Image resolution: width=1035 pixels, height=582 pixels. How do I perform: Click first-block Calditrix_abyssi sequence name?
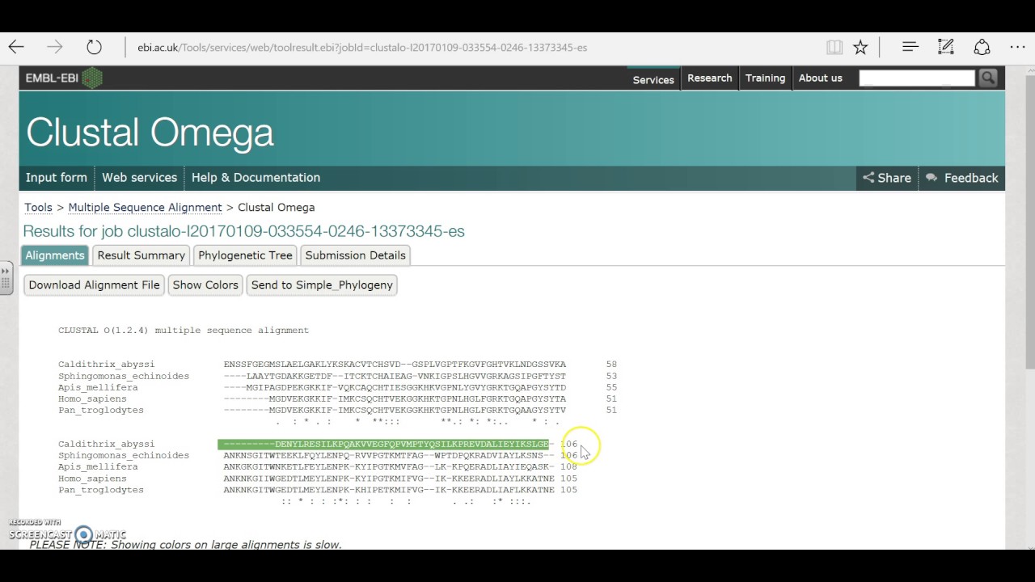(106, 365)
